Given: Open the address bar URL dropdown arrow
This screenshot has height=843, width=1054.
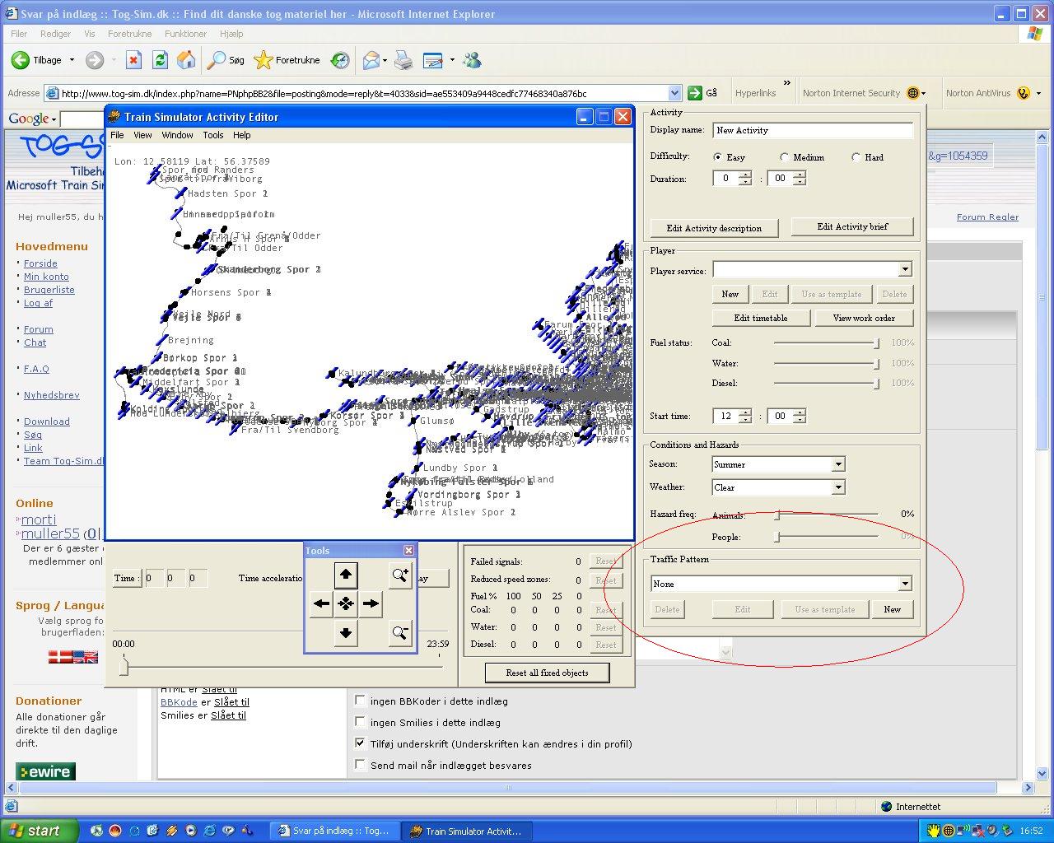Looking at the screenshot, I should [x=674, y=93].
